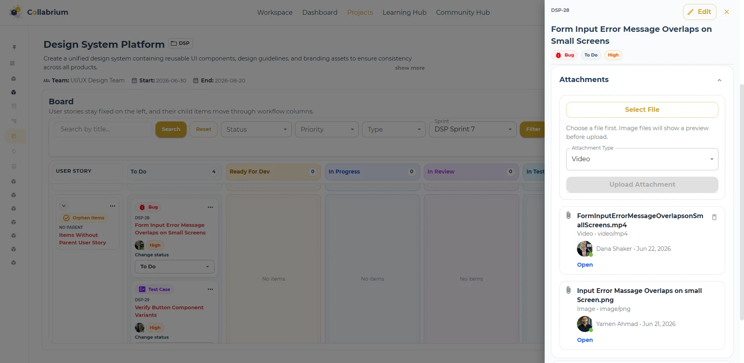Click the assignee avatar on the DSP-29 card
This screenshot has width=744, height=363.
[x=140, y=328]
